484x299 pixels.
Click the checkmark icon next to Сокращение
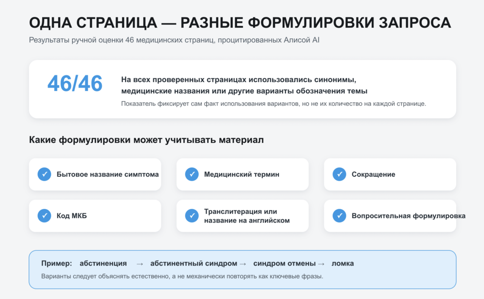[339, 174]
